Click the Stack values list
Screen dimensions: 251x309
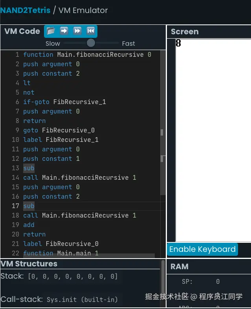(73, 276)
